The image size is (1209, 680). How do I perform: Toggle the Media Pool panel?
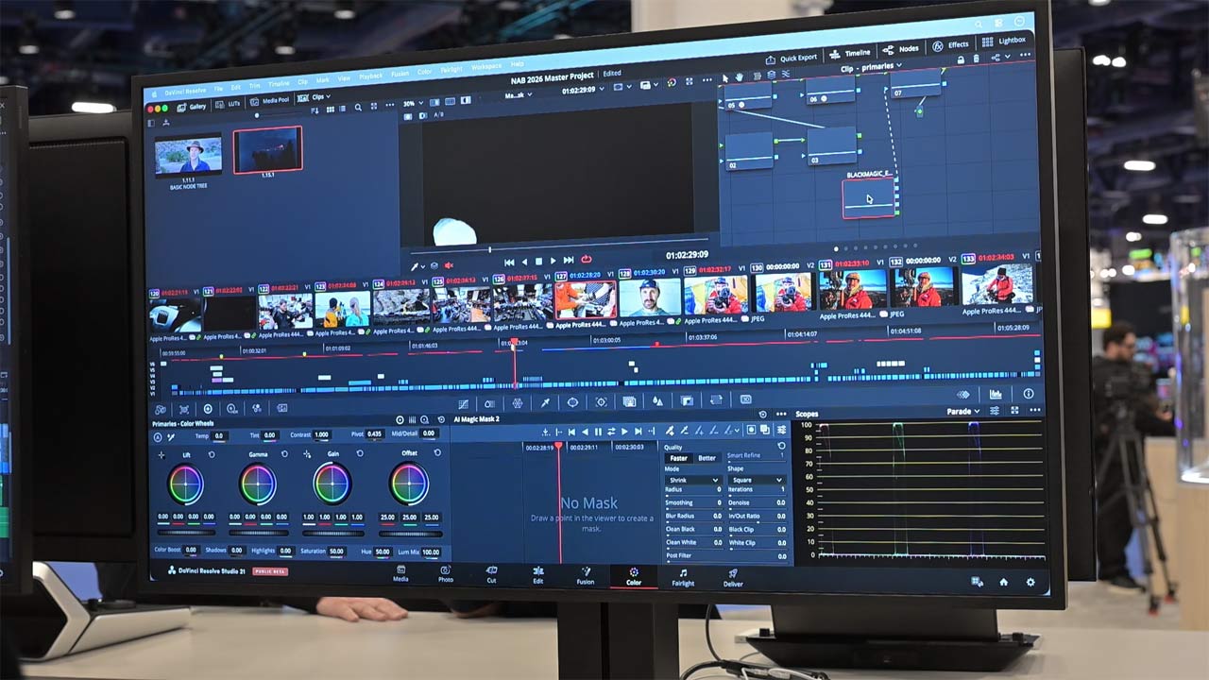tap(269, 99)
